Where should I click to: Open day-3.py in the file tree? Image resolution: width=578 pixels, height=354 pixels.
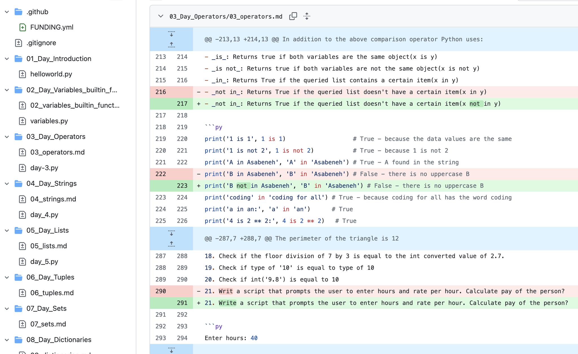(x=44, y=168)
